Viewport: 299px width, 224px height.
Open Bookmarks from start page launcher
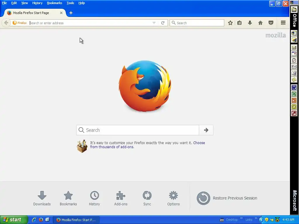[x=68, y=198]
